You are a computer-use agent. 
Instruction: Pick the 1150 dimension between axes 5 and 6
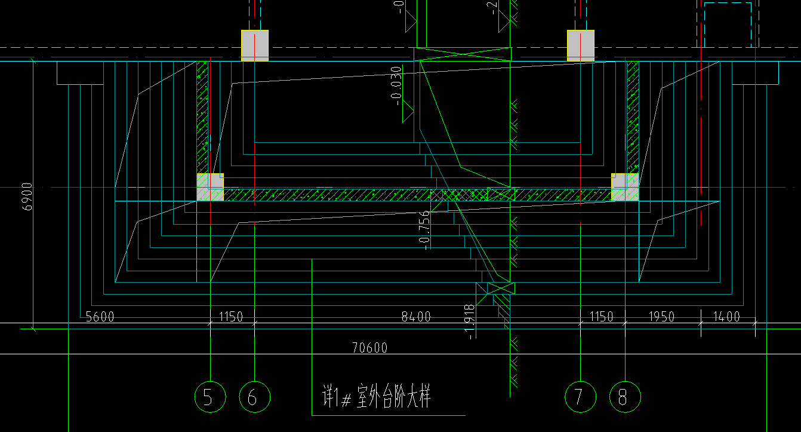(x=232, y=317)
